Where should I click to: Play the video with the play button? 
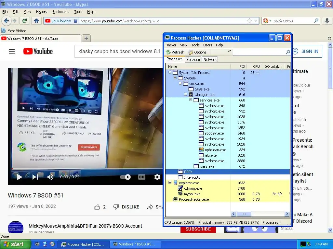[x=19, y=177]
